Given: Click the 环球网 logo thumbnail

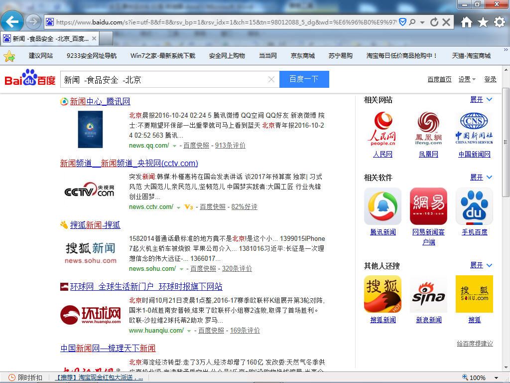Looking at the screenshot, I should [91, 315].
